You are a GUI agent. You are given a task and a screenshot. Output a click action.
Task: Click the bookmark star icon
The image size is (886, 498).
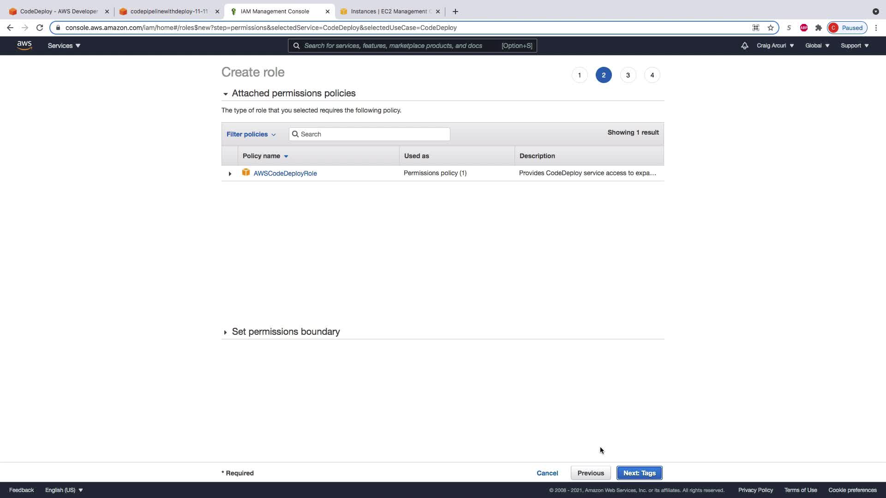(771, 28)
